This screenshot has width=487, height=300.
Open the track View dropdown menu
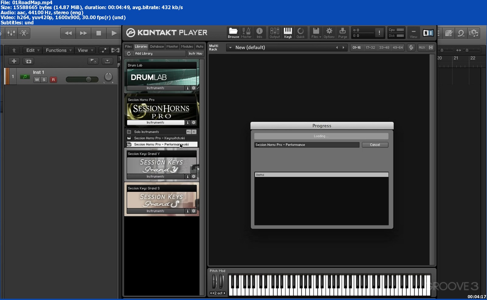point(85,50)
